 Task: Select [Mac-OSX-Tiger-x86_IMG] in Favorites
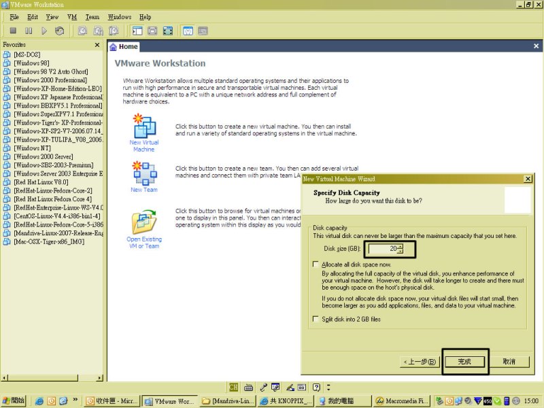click(x=49, y=241)
